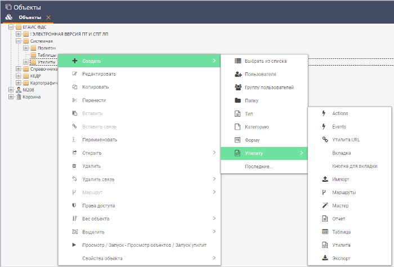Click the scissors icon for Перенести
This screenshot has height=267, width=394.
tap(75, 100)
